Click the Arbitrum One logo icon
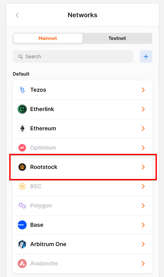This screenshot has width=164, height=277. click(22, 244)
